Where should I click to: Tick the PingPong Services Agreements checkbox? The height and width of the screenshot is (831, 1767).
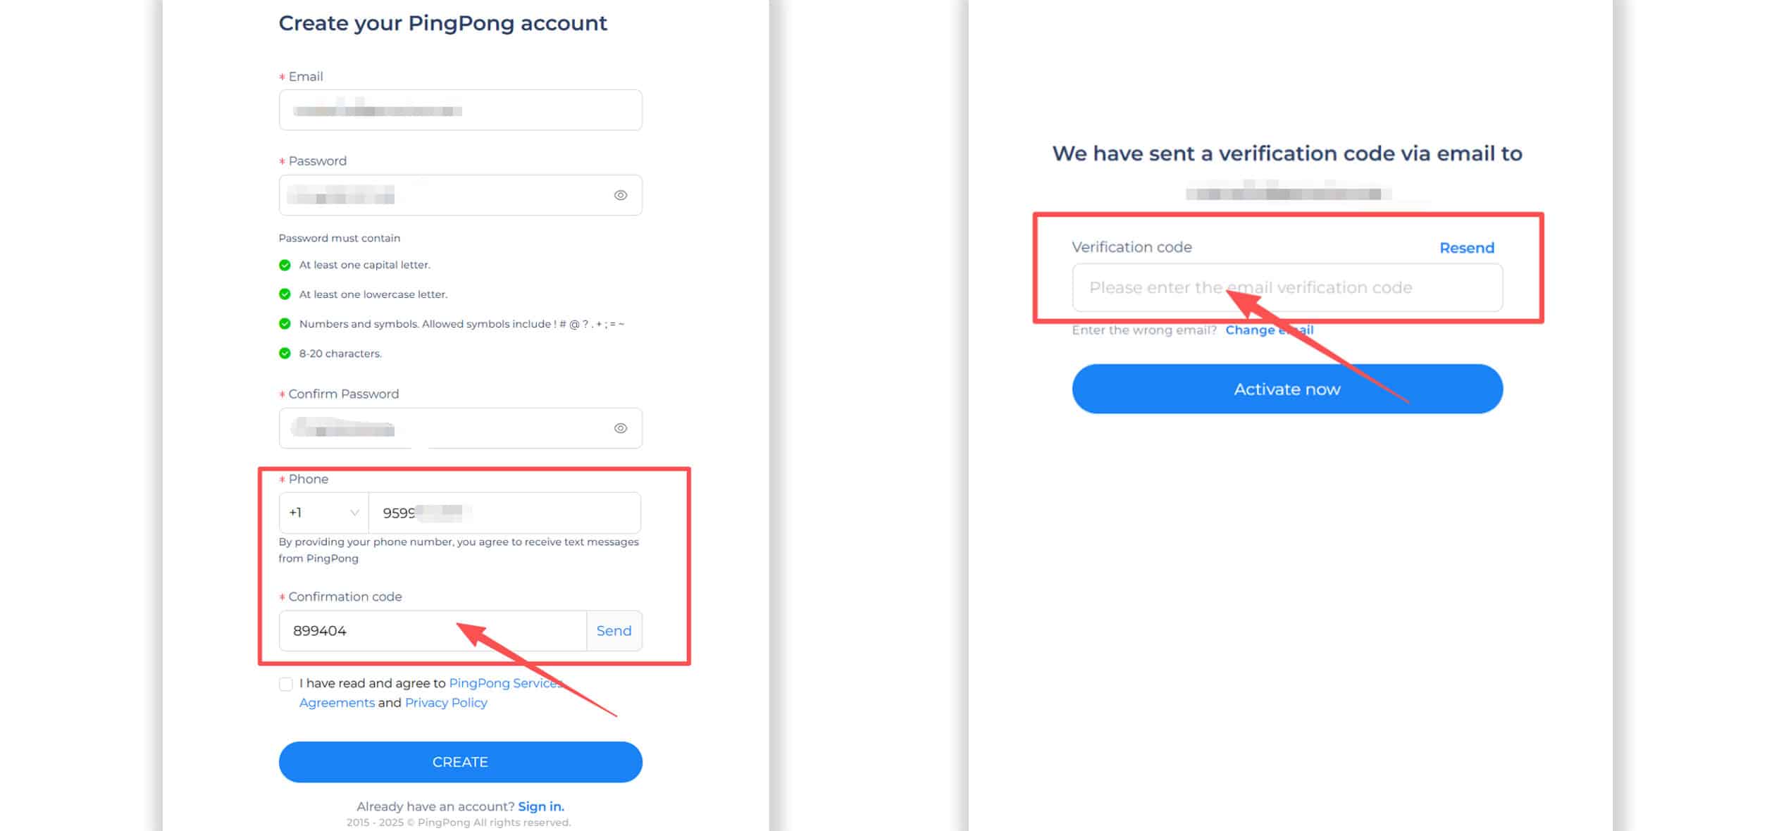pyautogui.click(x=285, y=684)
